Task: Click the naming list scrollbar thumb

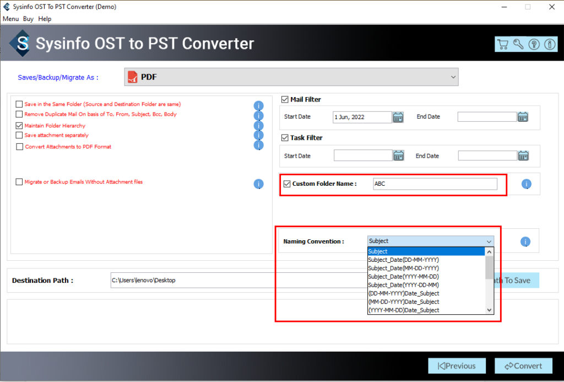Action: point(489,267)
